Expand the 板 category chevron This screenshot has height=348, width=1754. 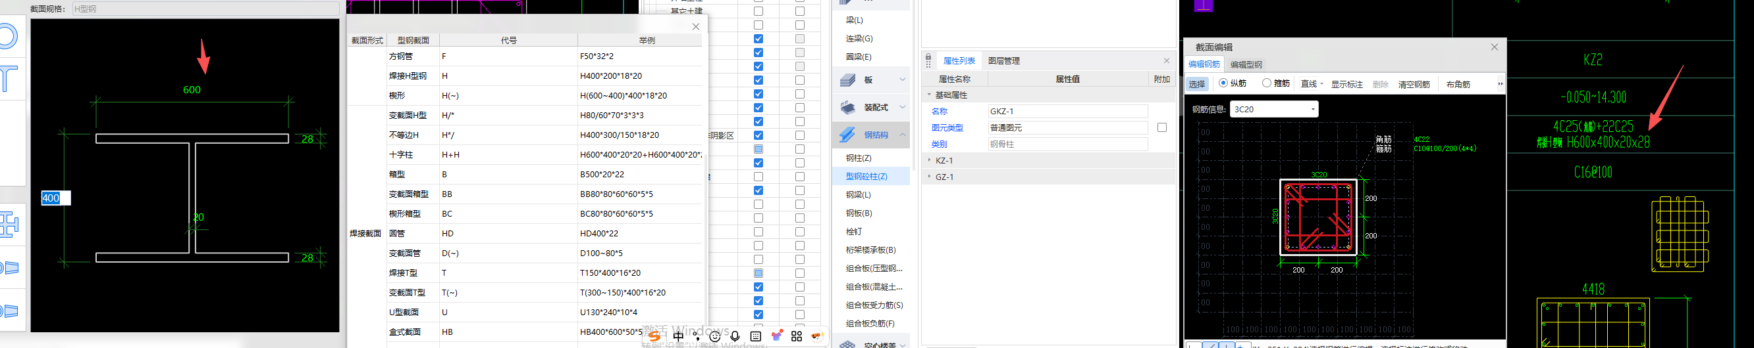pyautogui.click(x=903, y=79)
